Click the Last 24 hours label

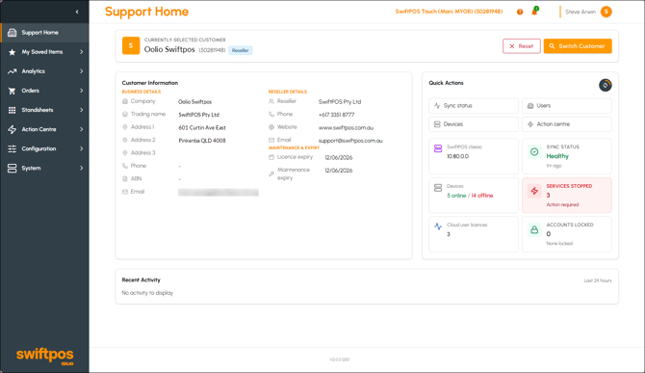point(598,280)
